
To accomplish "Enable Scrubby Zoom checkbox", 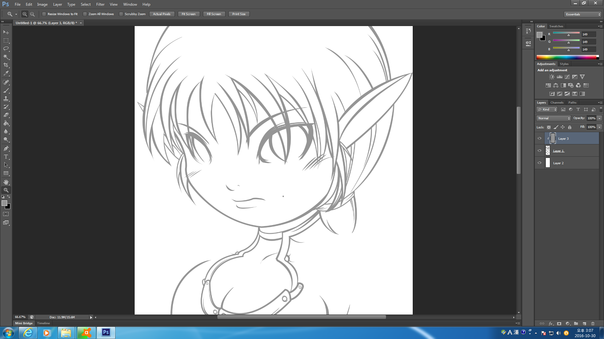I will pyautogui.click(x=121, y=14).
